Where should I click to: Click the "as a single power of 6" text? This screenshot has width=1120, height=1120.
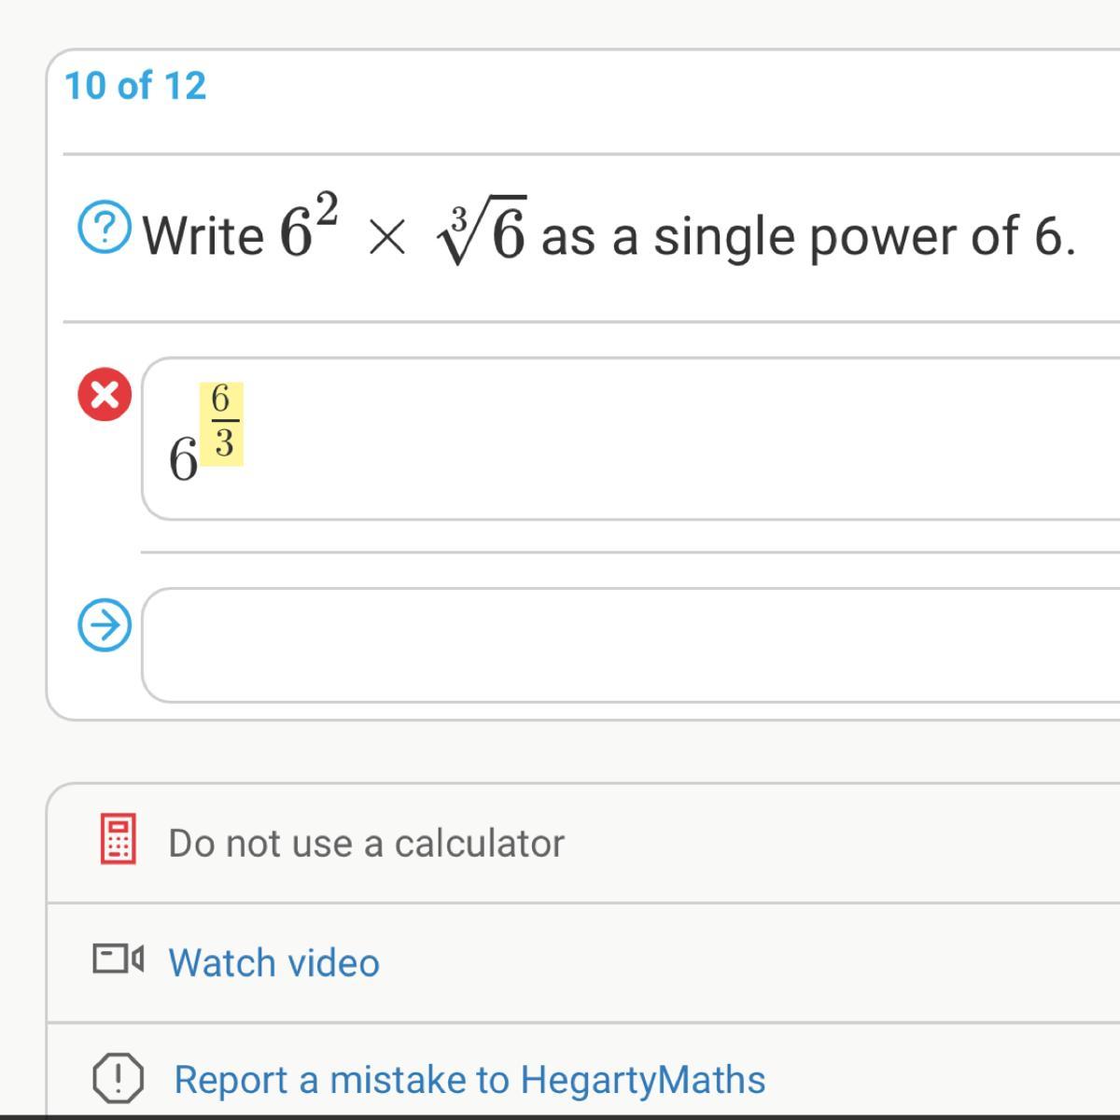pos(807,235)
